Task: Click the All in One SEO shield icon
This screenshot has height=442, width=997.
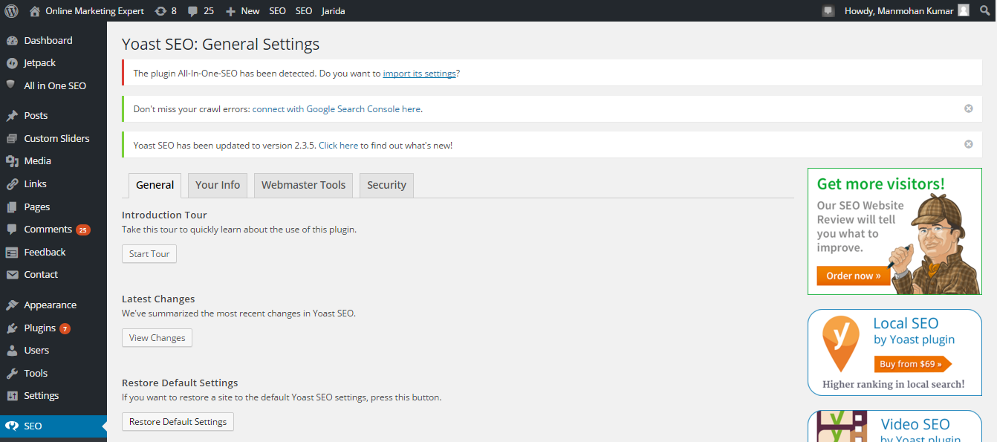Action: 11,85
